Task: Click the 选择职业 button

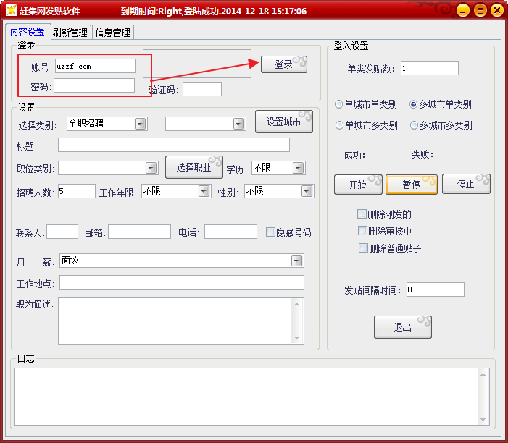Action: pyautogui.click(x=194, y=167)
